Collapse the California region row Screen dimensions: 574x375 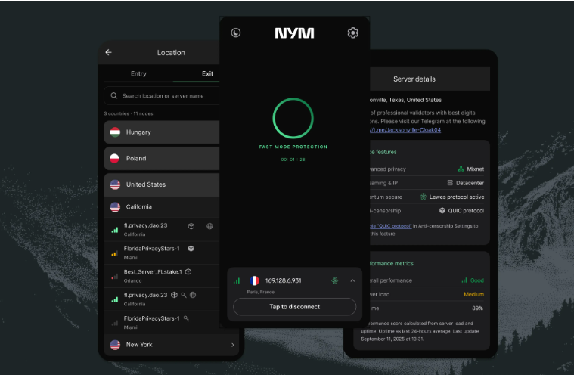(x=162, y=207)
